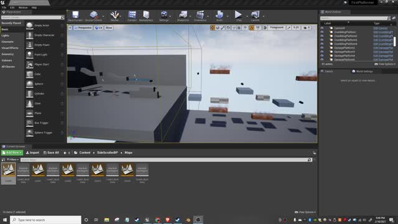Select the Volumes category
Screen dimensions: 398x224
[x=7, y=60]
